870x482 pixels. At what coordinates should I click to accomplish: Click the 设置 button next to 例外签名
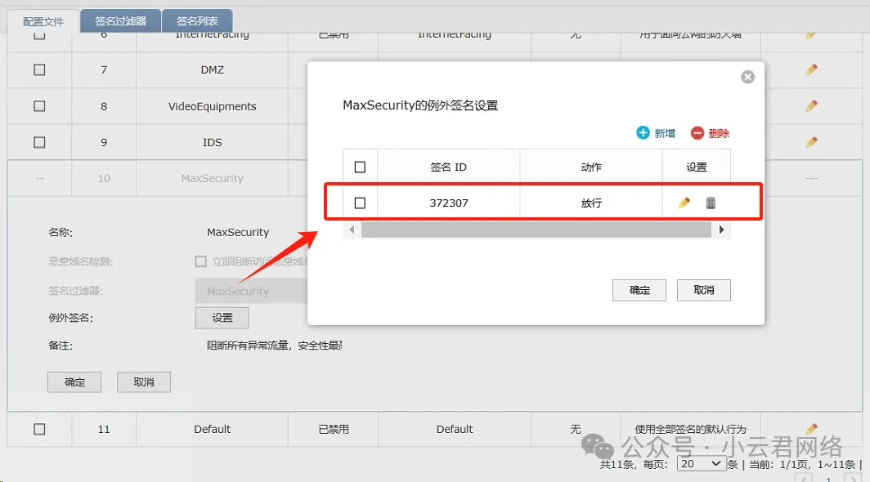pos(222,318)
